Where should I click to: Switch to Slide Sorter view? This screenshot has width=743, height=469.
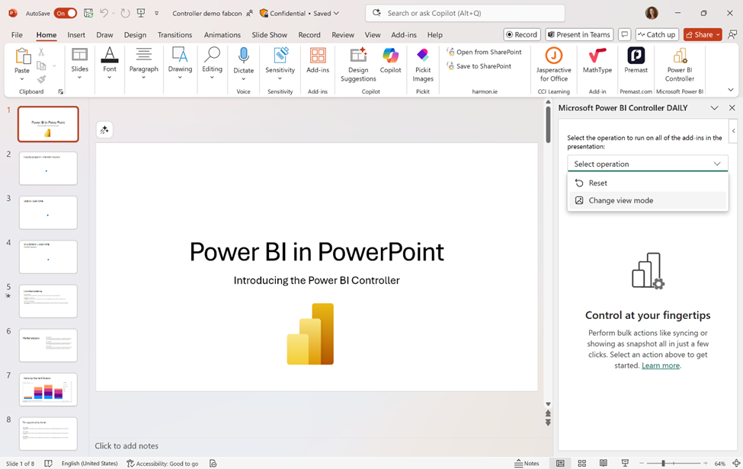coord(581,463)
